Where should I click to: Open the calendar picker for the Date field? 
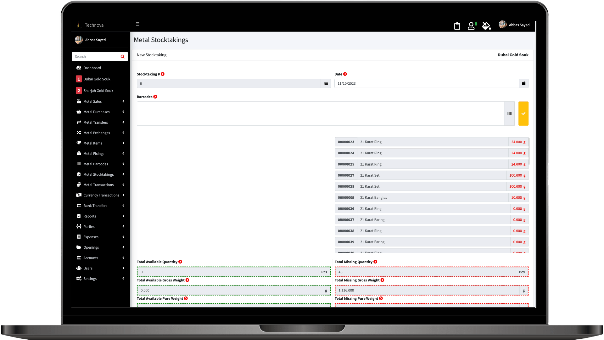pyautogui.click(x=523, y=83)
